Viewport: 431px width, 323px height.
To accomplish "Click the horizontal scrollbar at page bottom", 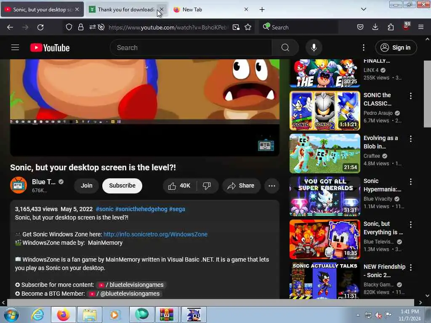I will click(x=210, y=302).
